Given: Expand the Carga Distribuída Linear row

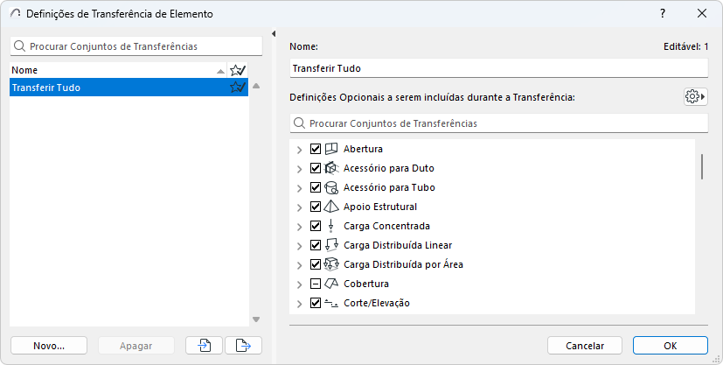Looking at the screenshot, I should click(300, 245).
